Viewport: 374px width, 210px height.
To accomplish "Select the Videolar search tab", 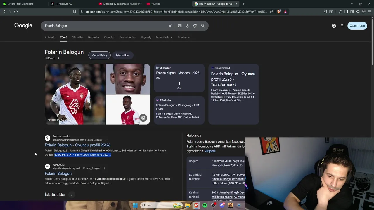I will tap(109, 38).
